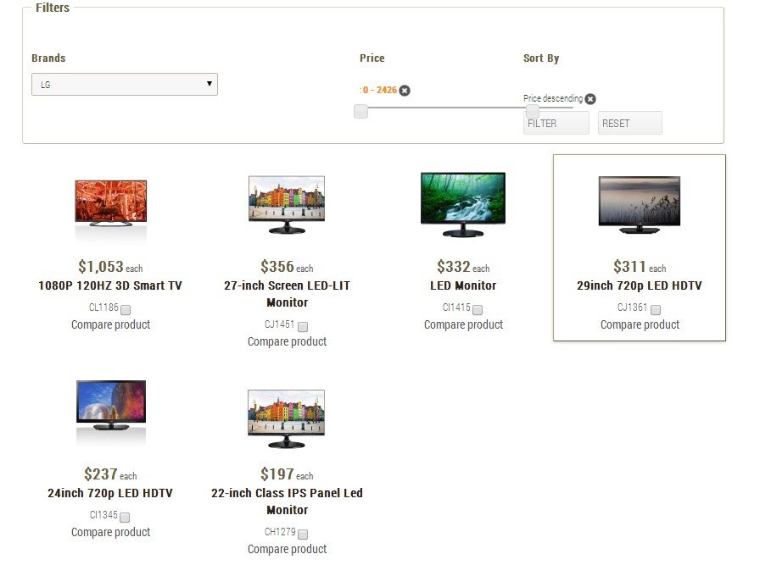760x565 pixels.
Task: Click the left price slider handle
Action: [x=360, y=111]
